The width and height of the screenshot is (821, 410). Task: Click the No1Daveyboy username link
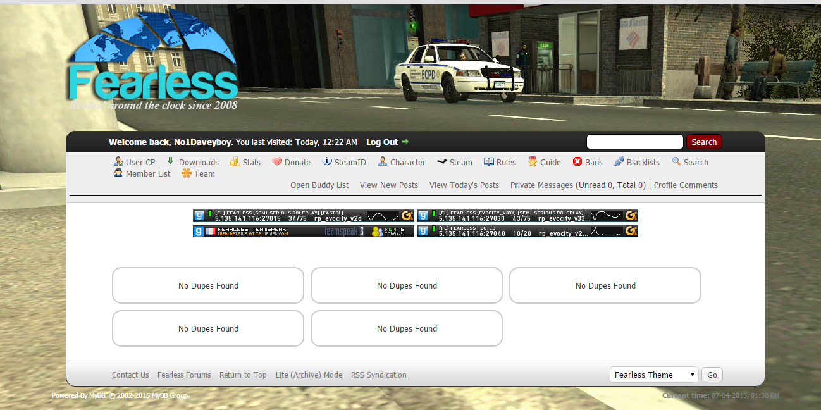click(203, 142)
